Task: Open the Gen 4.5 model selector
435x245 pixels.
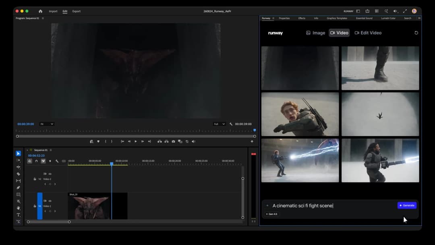Action: point(271,214)
